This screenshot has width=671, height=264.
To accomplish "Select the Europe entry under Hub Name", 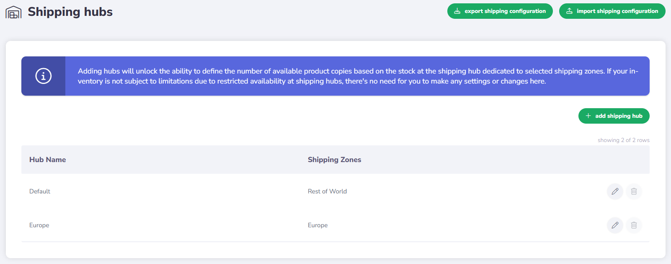I will tap(39, 225).
